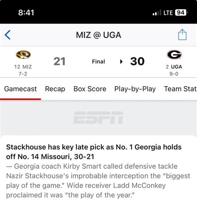Image resolution: width=197 pixels, height=205 pixels.
Task: Open the Box Score tab
Action: [x=90, y=89]
